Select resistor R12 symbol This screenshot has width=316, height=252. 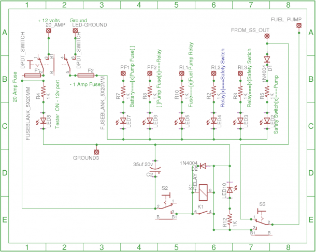(x=229, y=219)
